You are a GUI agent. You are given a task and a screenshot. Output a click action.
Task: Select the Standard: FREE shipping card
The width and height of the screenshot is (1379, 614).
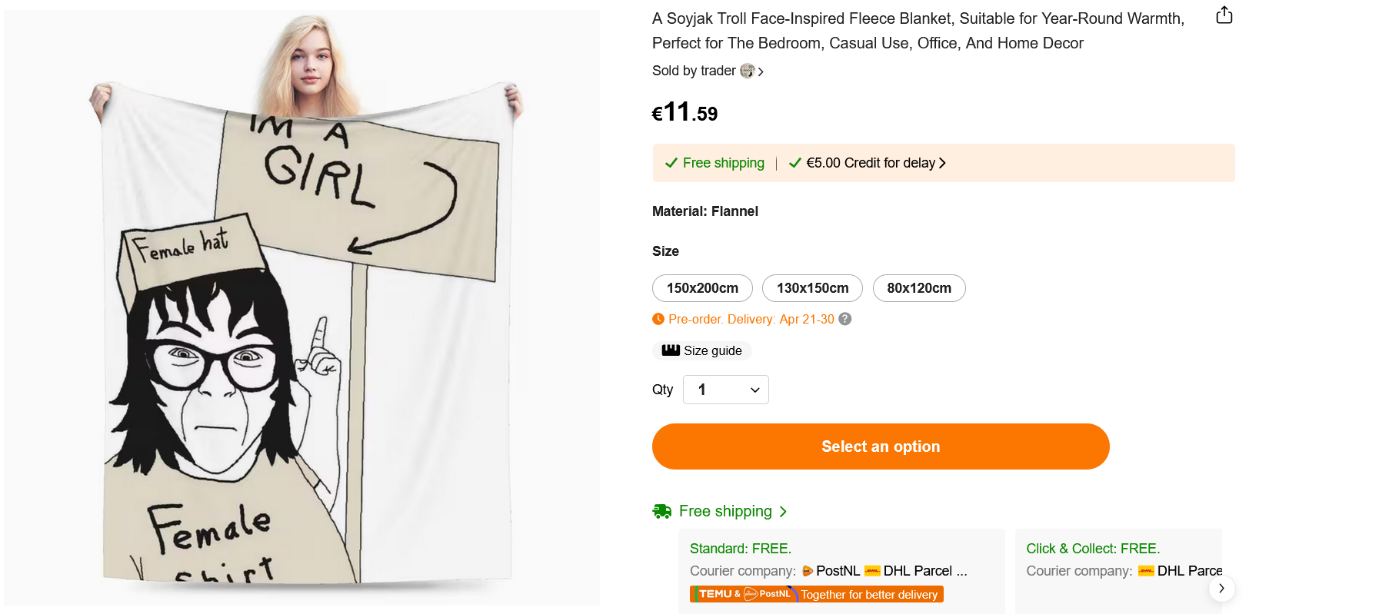pos(841,570)
